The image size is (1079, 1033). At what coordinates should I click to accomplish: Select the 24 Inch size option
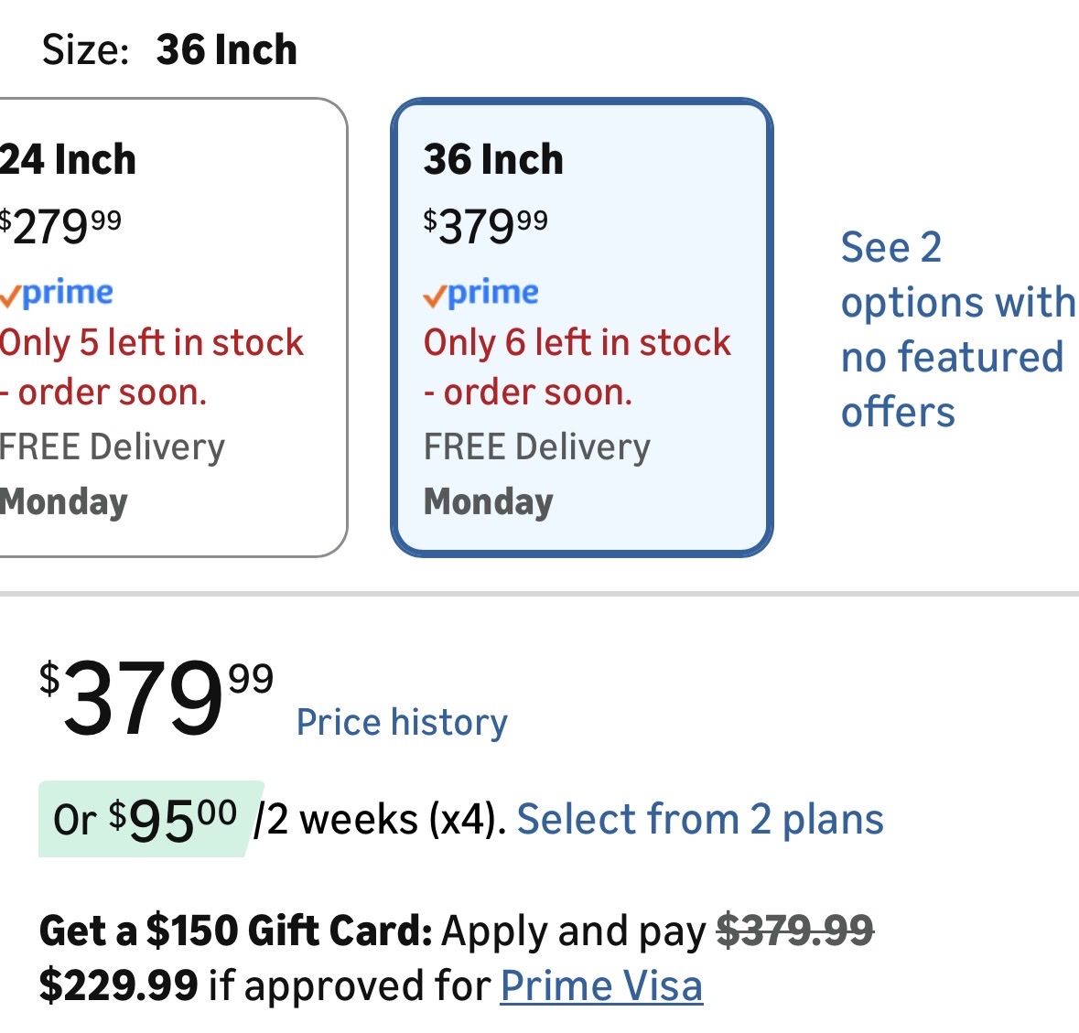[69, 161]
